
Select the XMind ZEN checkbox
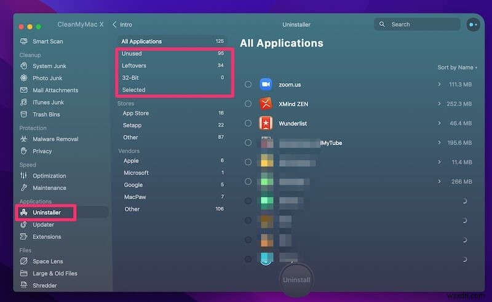pos(248,103)
